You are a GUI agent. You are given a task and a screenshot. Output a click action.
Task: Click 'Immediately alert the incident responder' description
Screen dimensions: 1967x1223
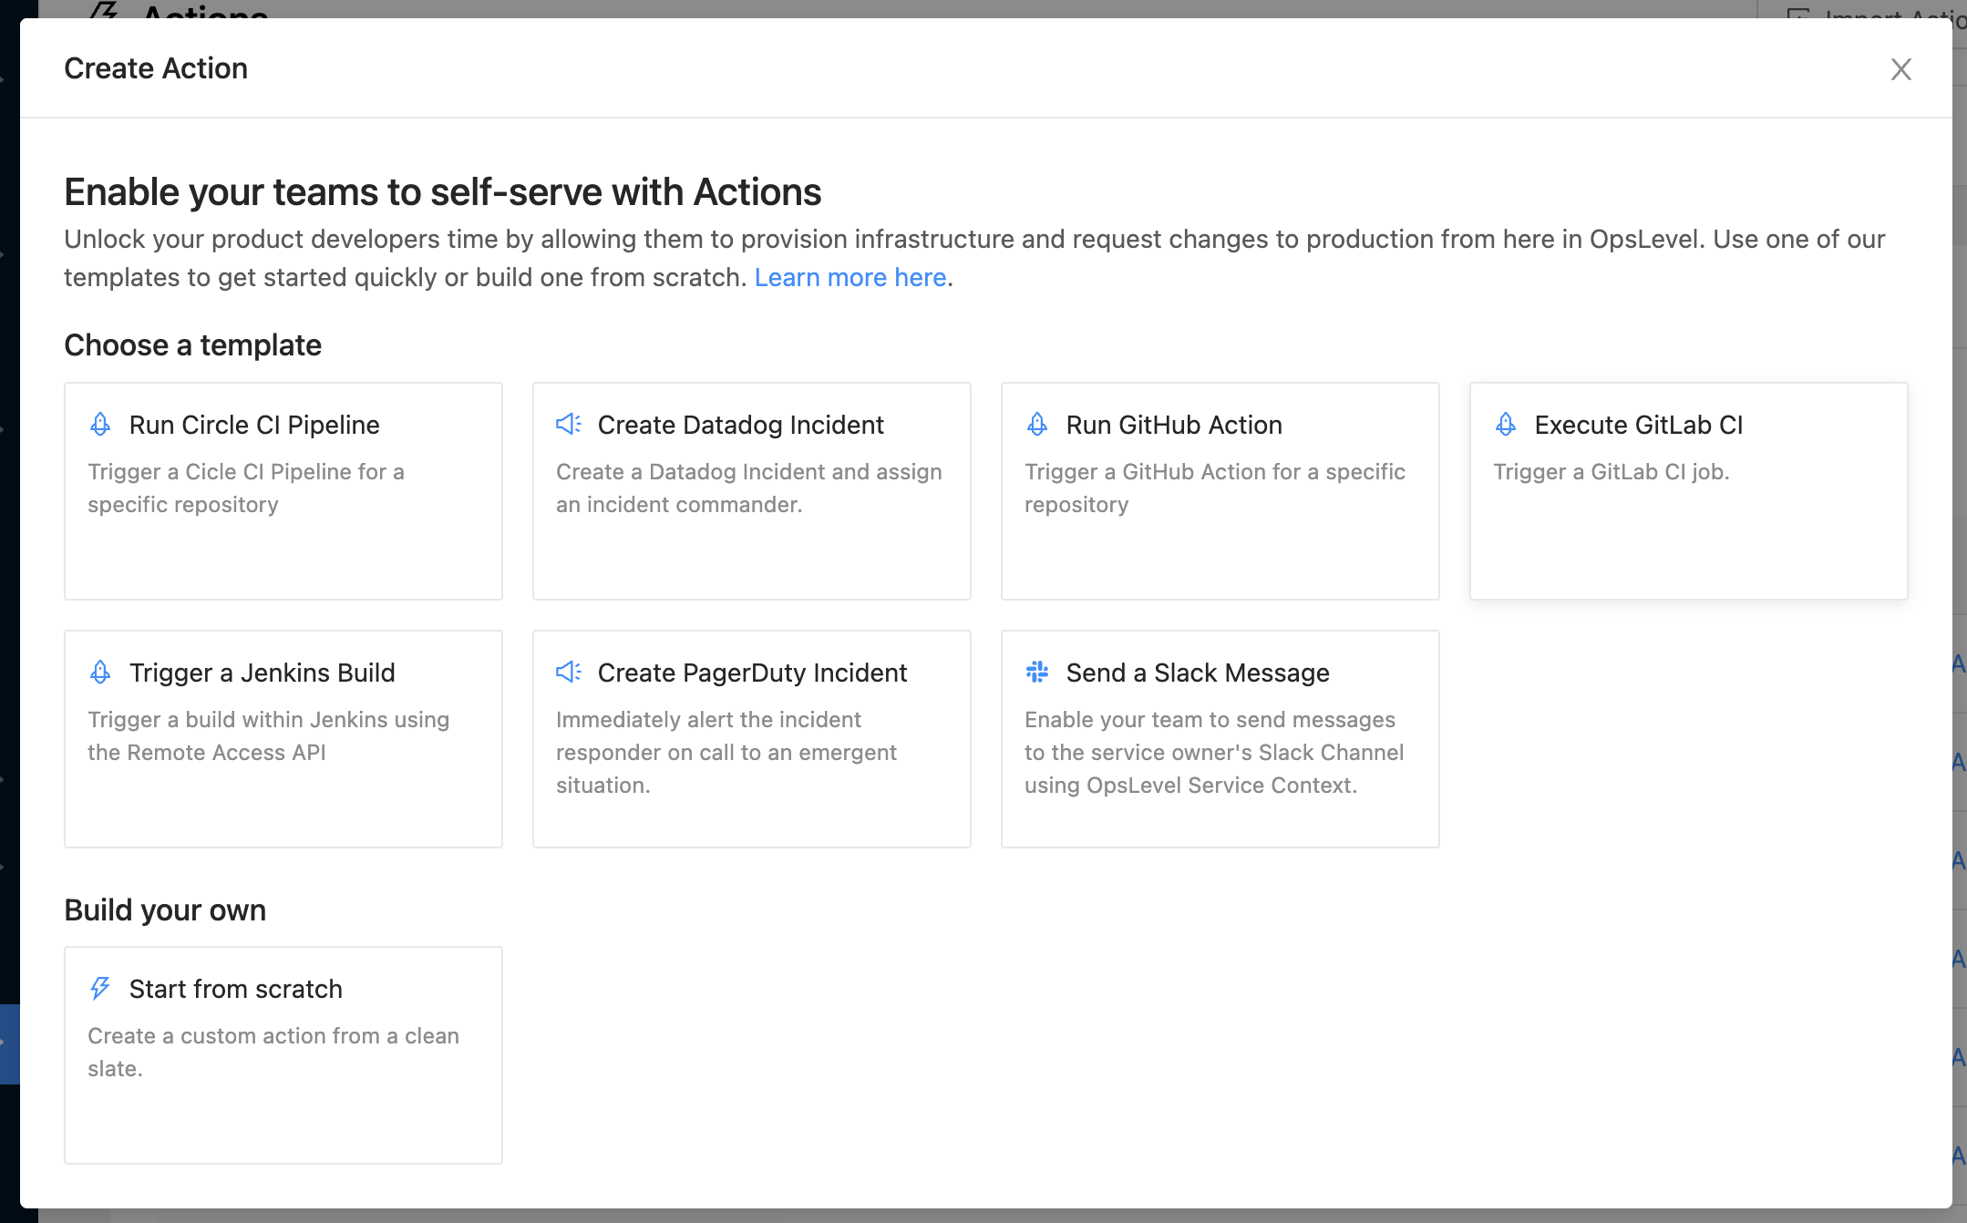(x=726, y=752)
